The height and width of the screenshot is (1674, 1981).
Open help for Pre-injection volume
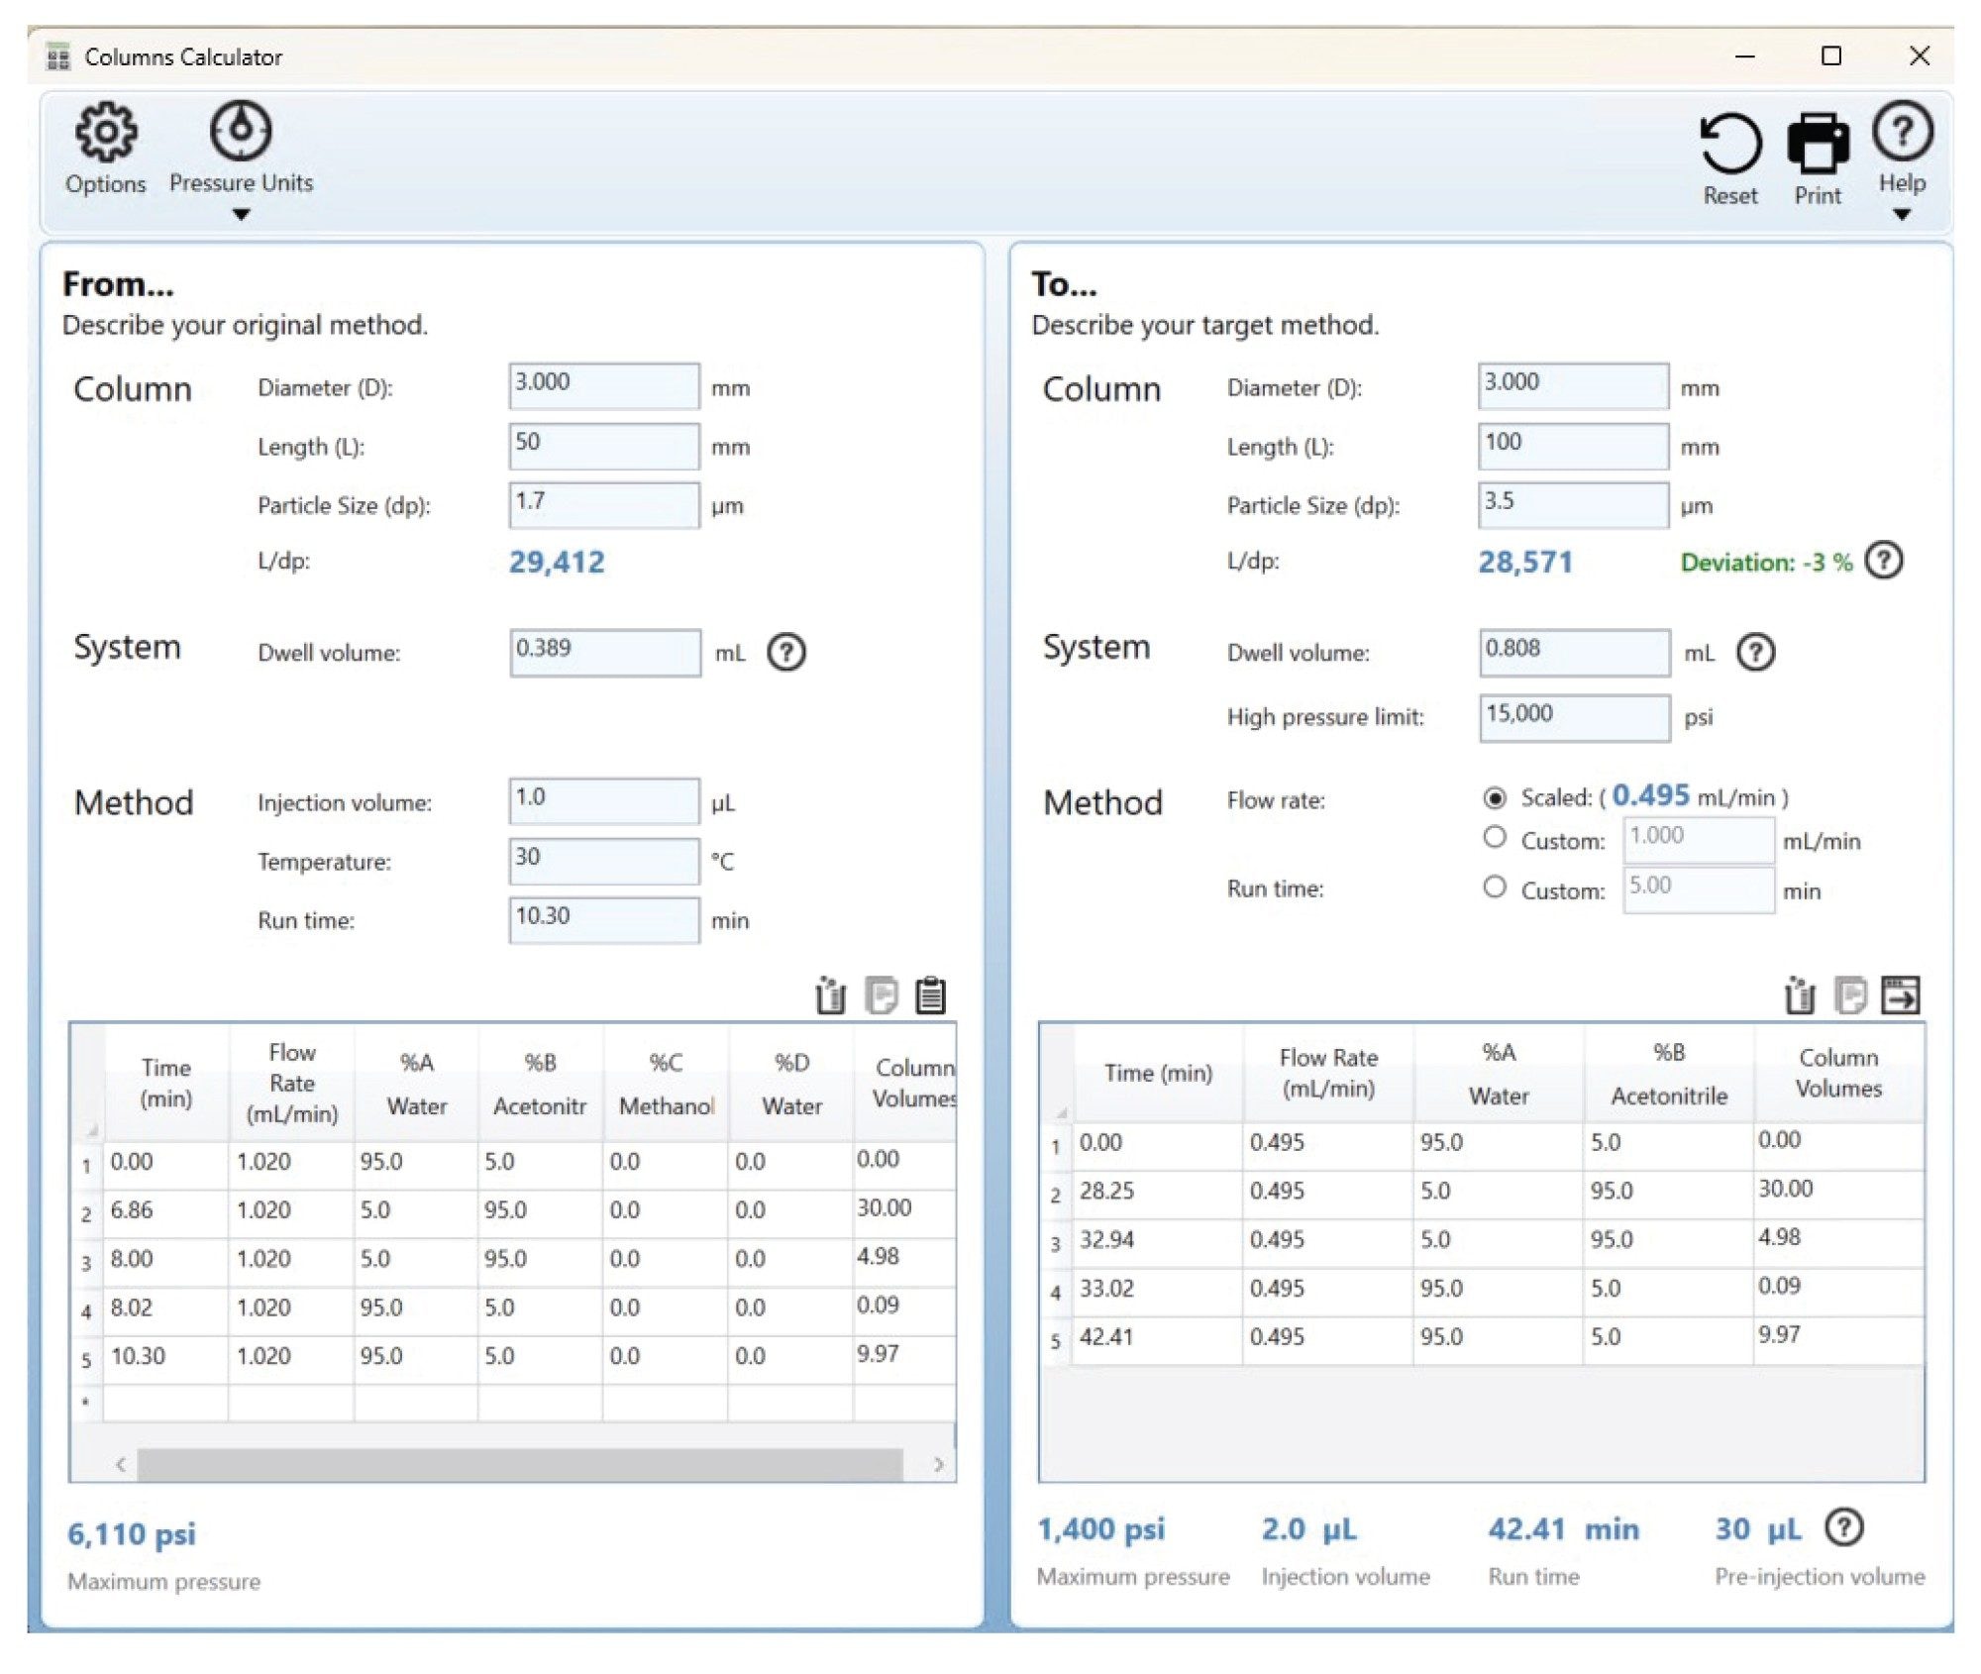[x=1844, y=1528]
